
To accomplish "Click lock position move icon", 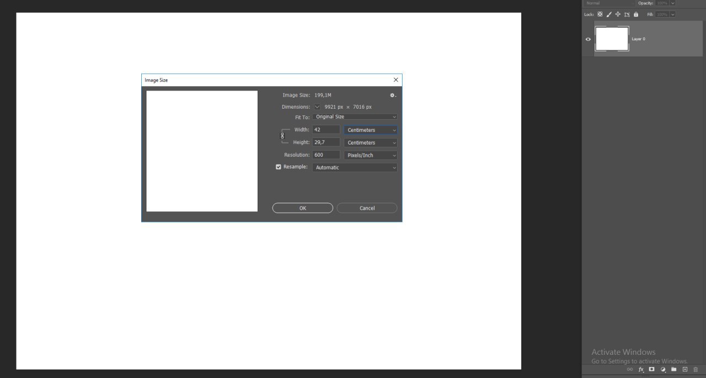I will (618, 14).
